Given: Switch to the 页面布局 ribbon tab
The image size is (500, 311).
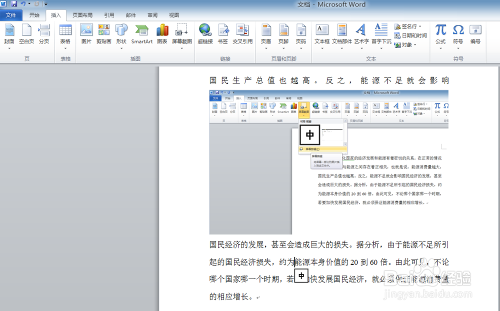Looking at the screenshot, I should (82, 14).
